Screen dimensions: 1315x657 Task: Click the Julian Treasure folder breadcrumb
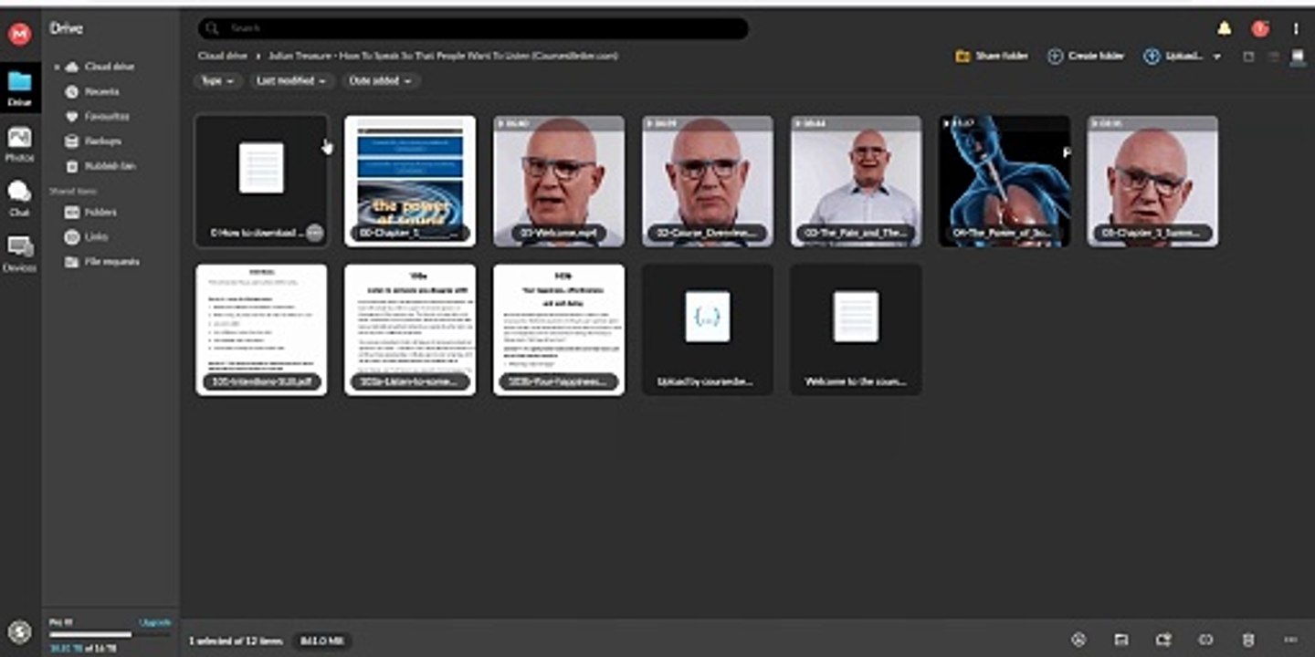pyautogui.click(x=443, y=56)
